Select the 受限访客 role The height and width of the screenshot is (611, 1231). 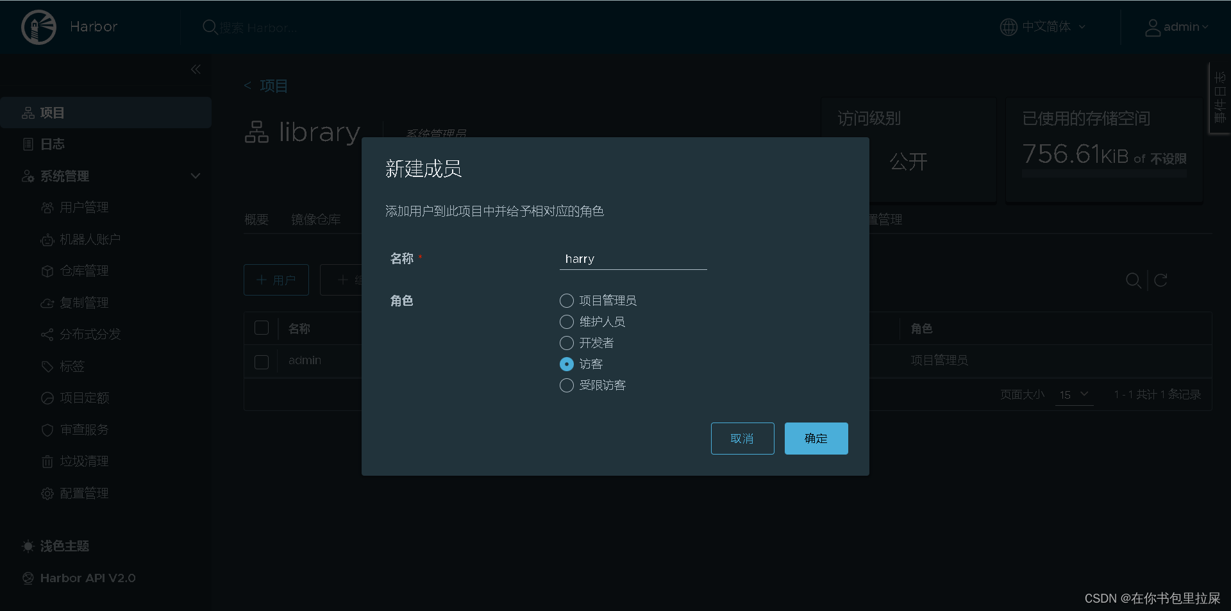(x=566, y=385)
